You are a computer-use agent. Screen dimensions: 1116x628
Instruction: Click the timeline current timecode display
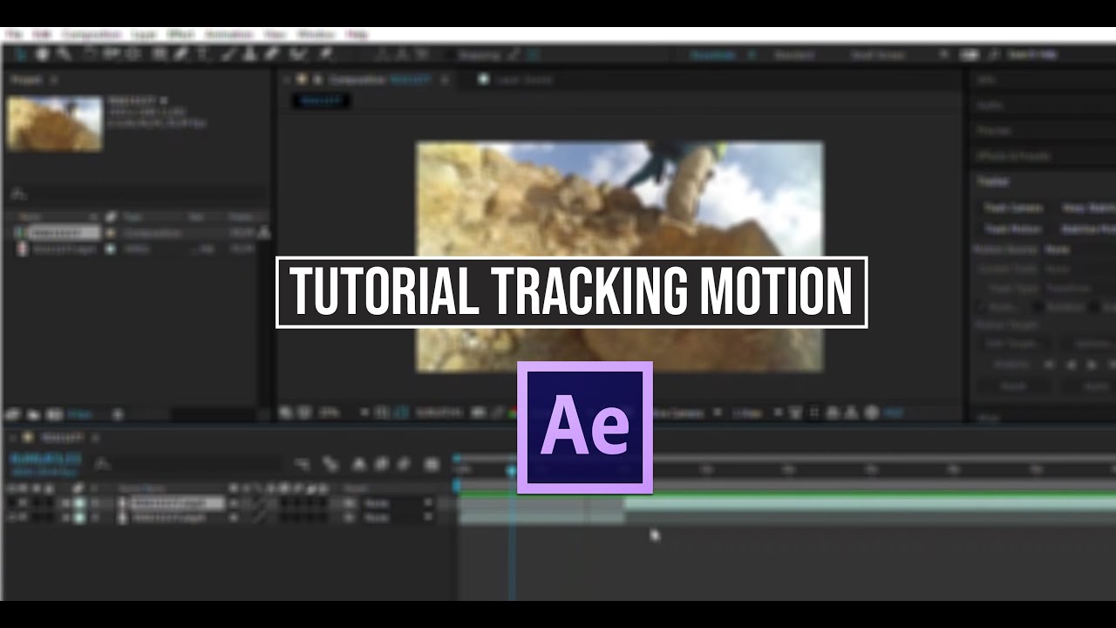coord(45,459)
